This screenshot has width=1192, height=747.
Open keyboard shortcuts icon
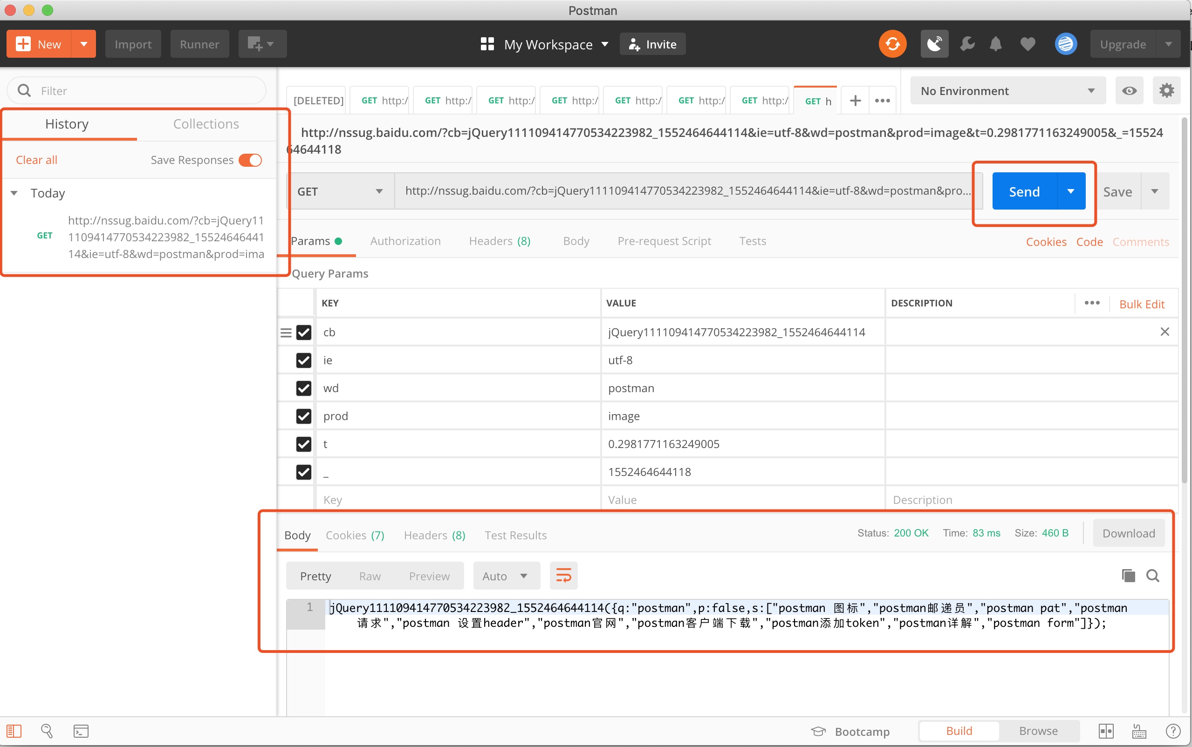[x=1139, y=731]
